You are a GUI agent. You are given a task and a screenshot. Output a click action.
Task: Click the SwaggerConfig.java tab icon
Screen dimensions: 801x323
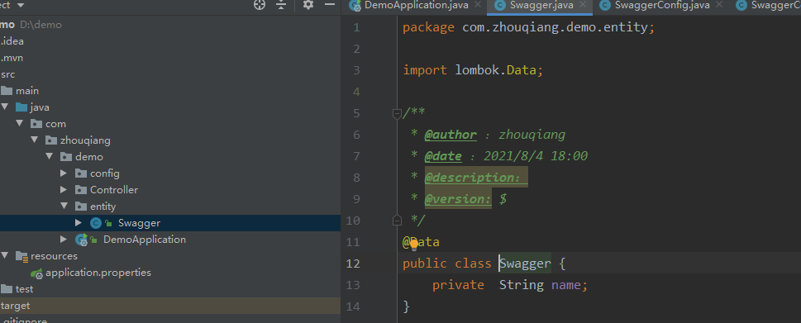click(x=605, y=5)
